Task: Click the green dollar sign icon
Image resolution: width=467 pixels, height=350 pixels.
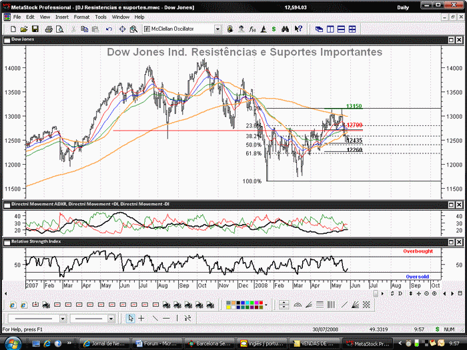Action: [274, 29]
